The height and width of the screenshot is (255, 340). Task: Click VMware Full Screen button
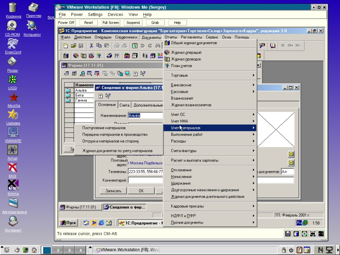[111, 22]
